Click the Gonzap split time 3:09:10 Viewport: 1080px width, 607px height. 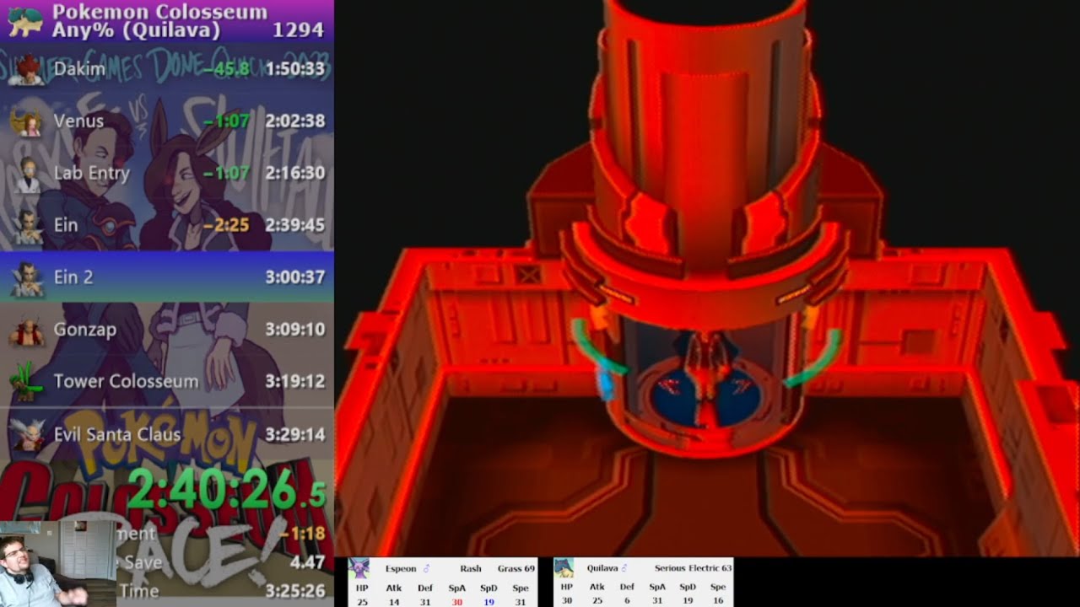click(x=294, y=330)
